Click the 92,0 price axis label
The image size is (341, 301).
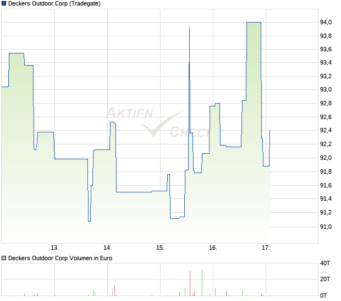point(326,158)
